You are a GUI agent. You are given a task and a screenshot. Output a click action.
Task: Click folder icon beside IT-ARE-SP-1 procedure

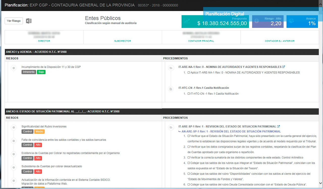coord(171,128)
